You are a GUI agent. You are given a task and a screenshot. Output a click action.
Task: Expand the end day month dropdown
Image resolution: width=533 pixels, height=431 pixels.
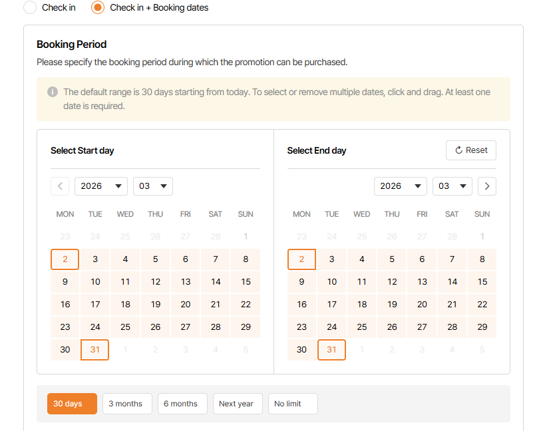pos(452,186)
